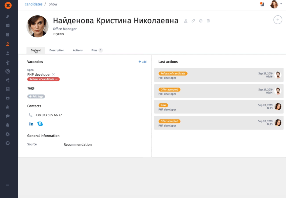Open the chat bubble icon in sidebar
This screenshot has height=198, width=286.
[x=8, y=116]
